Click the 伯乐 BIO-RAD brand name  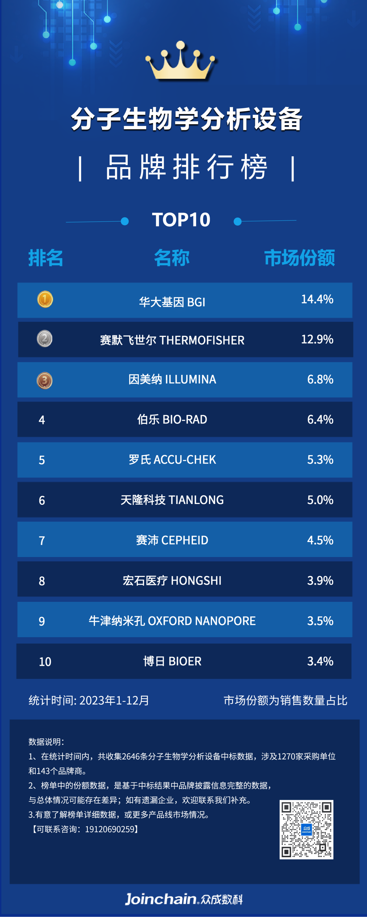pyautogui.click(x=172, y=419)
